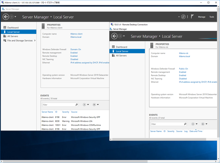The width and height of the screenshot is (220, 163).
Task: Click the back arrow in outer Server Manager
Action: coord(6,17)
